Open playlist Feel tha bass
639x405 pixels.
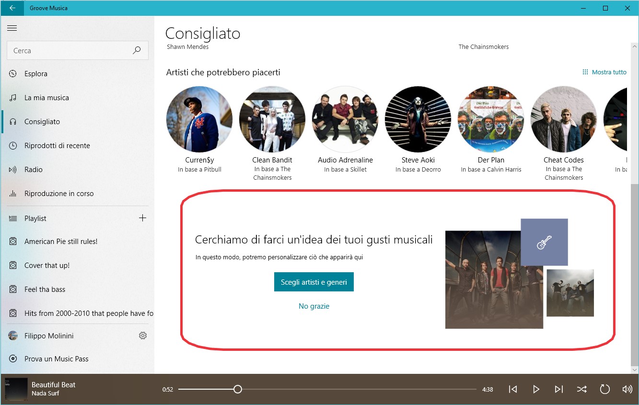[78, 289]
